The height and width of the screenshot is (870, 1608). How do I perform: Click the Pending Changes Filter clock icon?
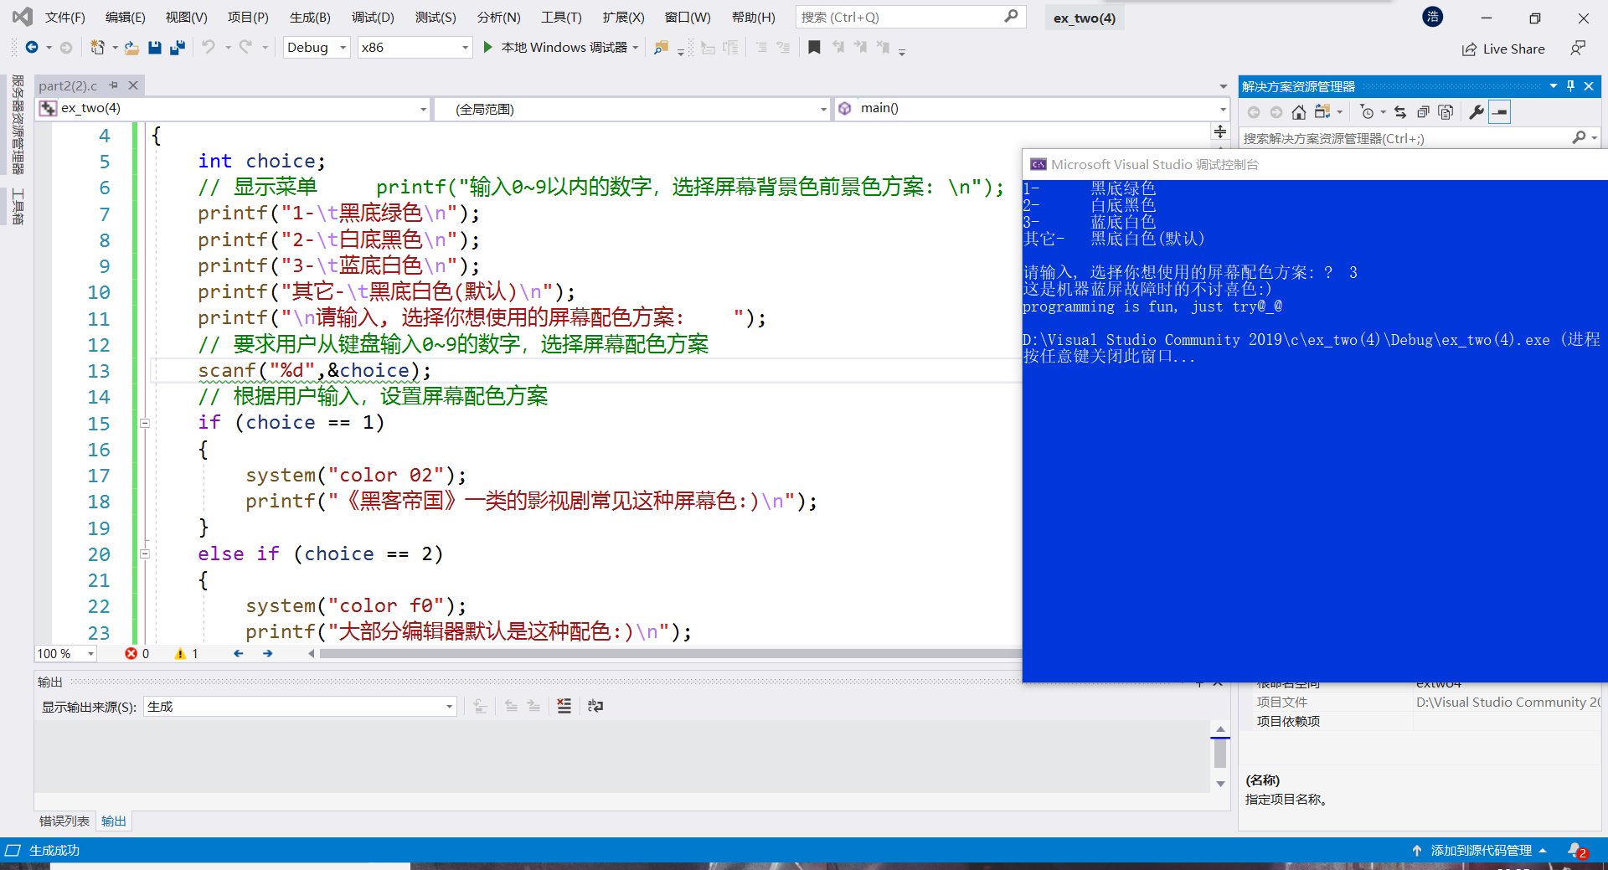point(1368,112)
